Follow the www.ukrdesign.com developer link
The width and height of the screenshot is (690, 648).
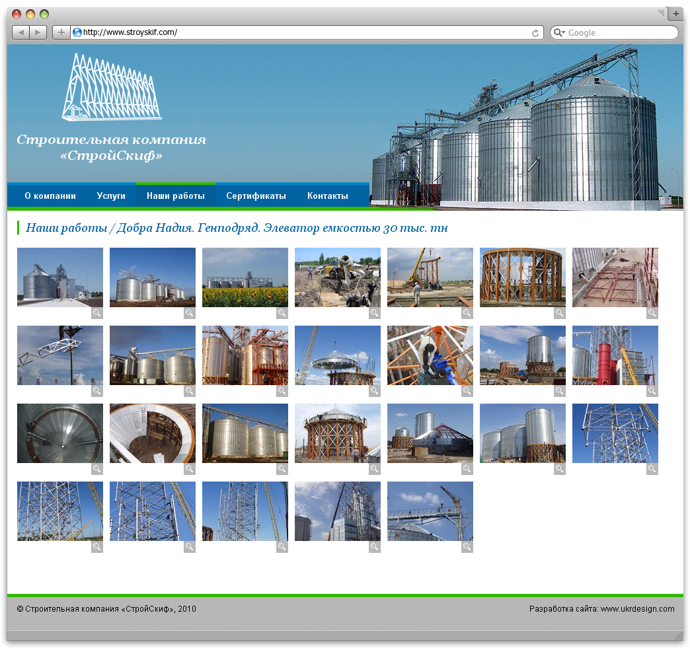pos(637,609)
